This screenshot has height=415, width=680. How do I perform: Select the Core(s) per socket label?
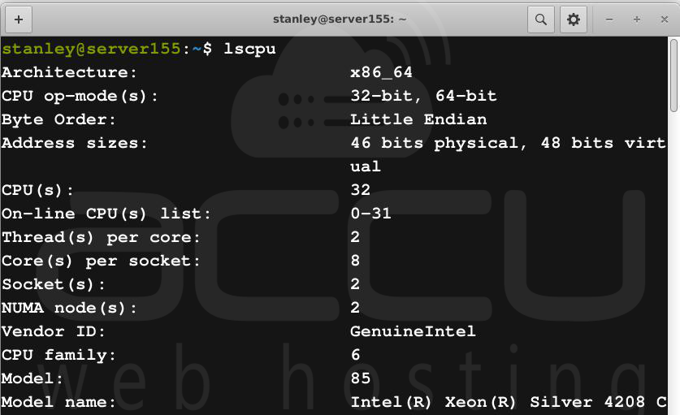101,261
